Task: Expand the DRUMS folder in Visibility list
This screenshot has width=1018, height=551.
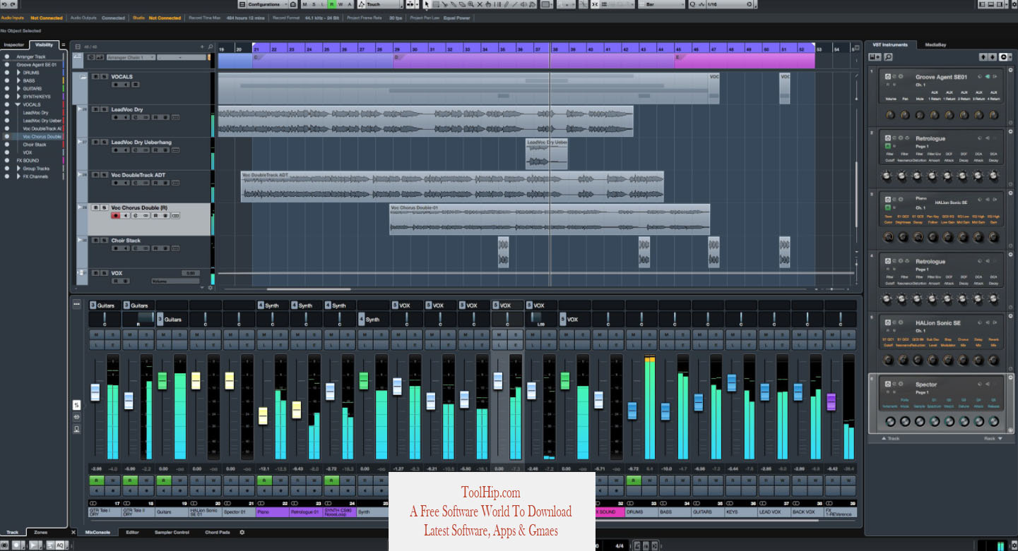Action: point(19,73)
